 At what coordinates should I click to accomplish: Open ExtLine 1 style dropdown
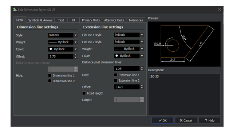coord(142,35)
